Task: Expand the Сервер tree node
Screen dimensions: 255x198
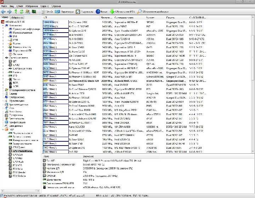Action: click(x=3, y=94)
